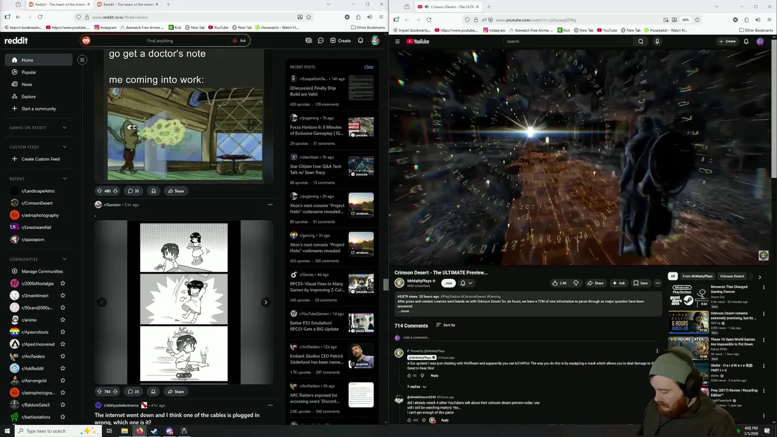Toggle favorite star for r/battlestations
The image size is (777, 437).
(63, 417)
